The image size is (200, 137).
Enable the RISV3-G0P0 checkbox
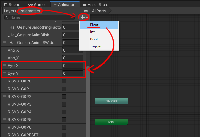[64, 81]
